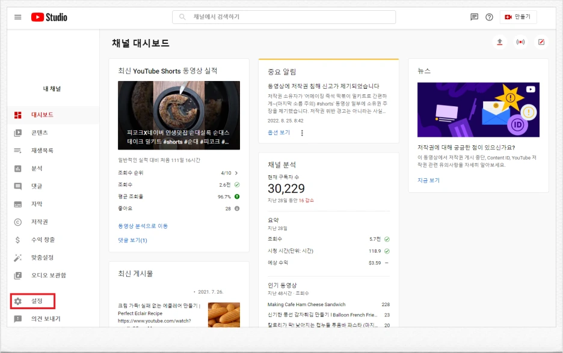
Task: Select 대시보드 in the sidebar
Action: 53,115
